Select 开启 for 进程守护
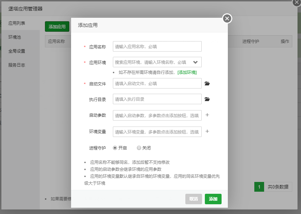The image size is (301, 214). pyautogui.click(x=115, y=148)
